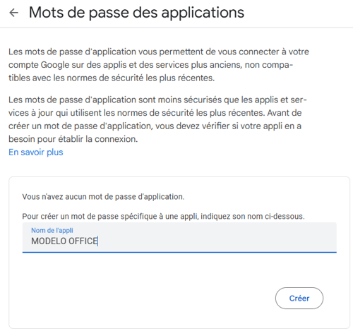353x331 pixels.
Task: Open the En savoir plus link
Action: 36,152
